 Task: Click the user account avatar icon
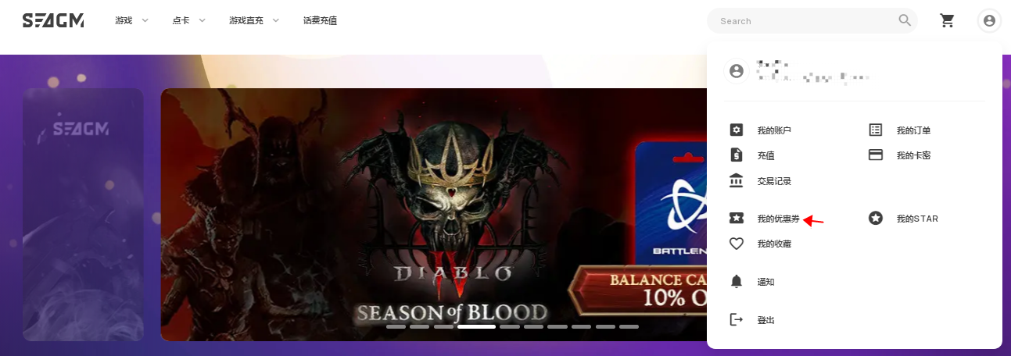(989, 21)
